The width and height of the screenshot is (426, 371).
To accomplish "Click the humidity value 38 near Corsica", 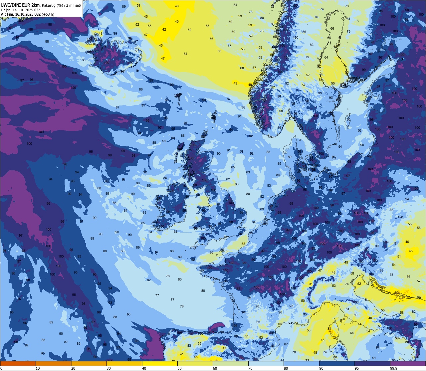I will (x=315, y=314).
